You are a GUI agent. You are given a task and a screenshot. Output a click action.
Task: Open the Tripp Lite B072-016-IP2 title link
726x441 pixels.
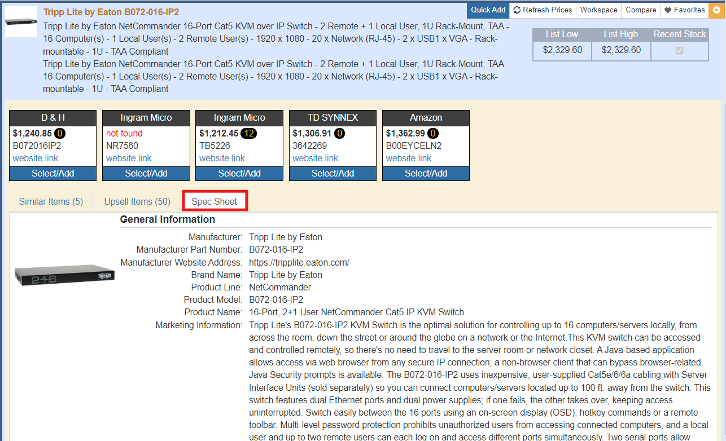pos(111,12)
